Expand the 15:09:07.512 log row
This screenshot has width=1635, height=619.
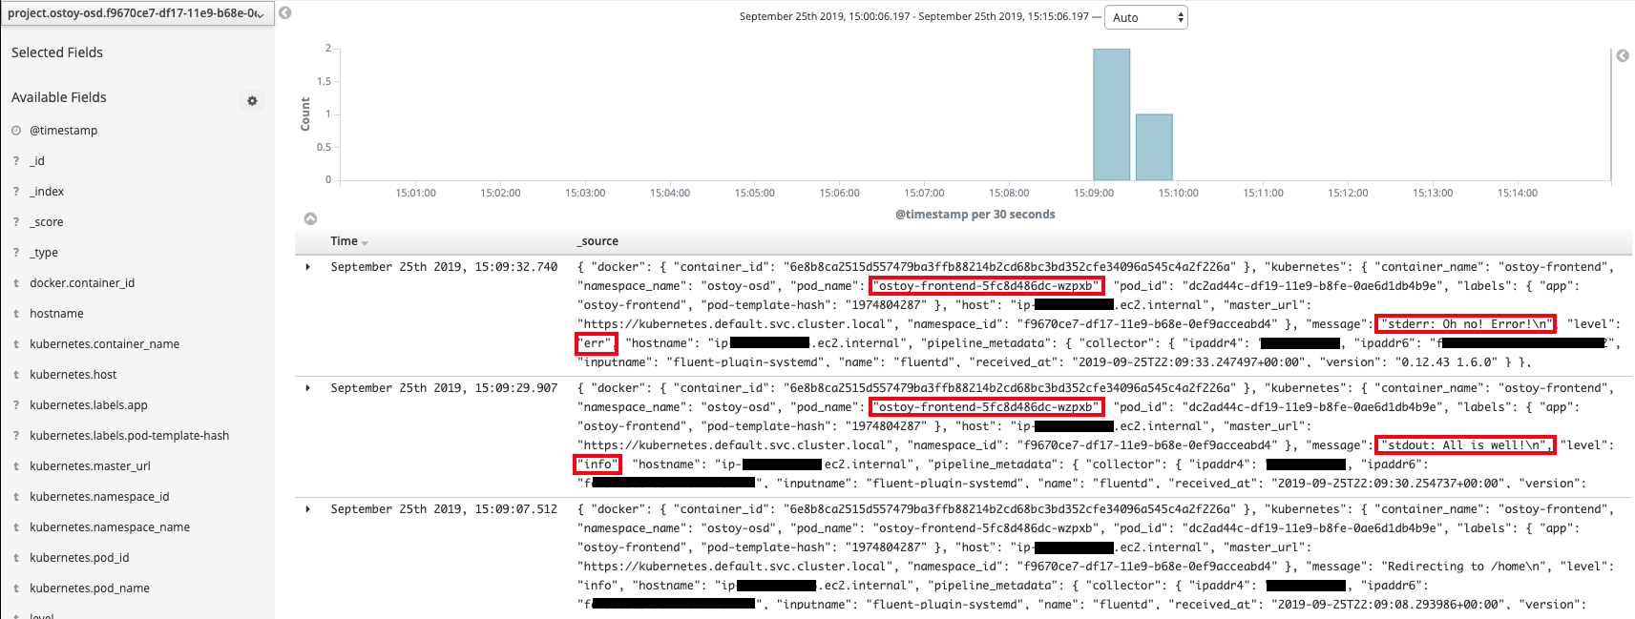[307, 509]
